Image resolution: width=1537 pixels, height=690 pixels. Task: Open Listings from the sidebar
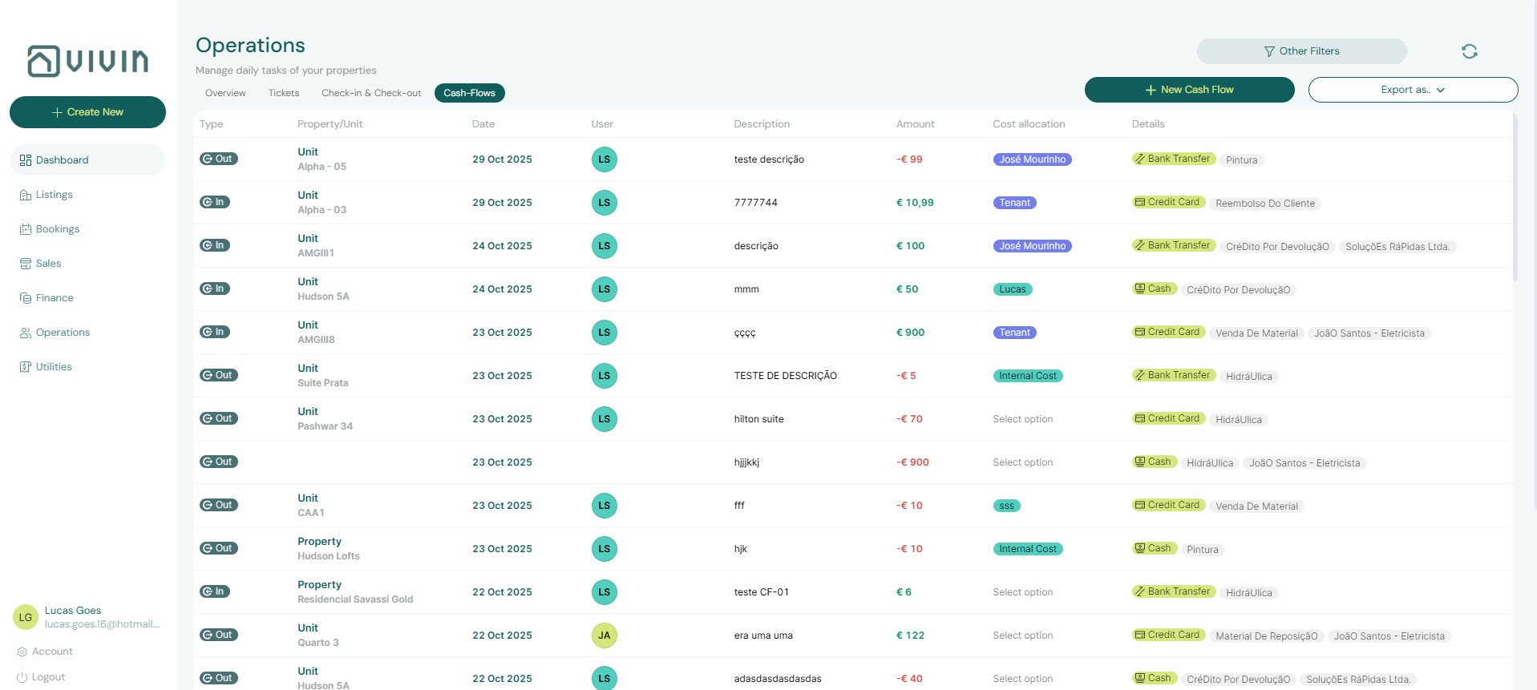coord(54,195)
